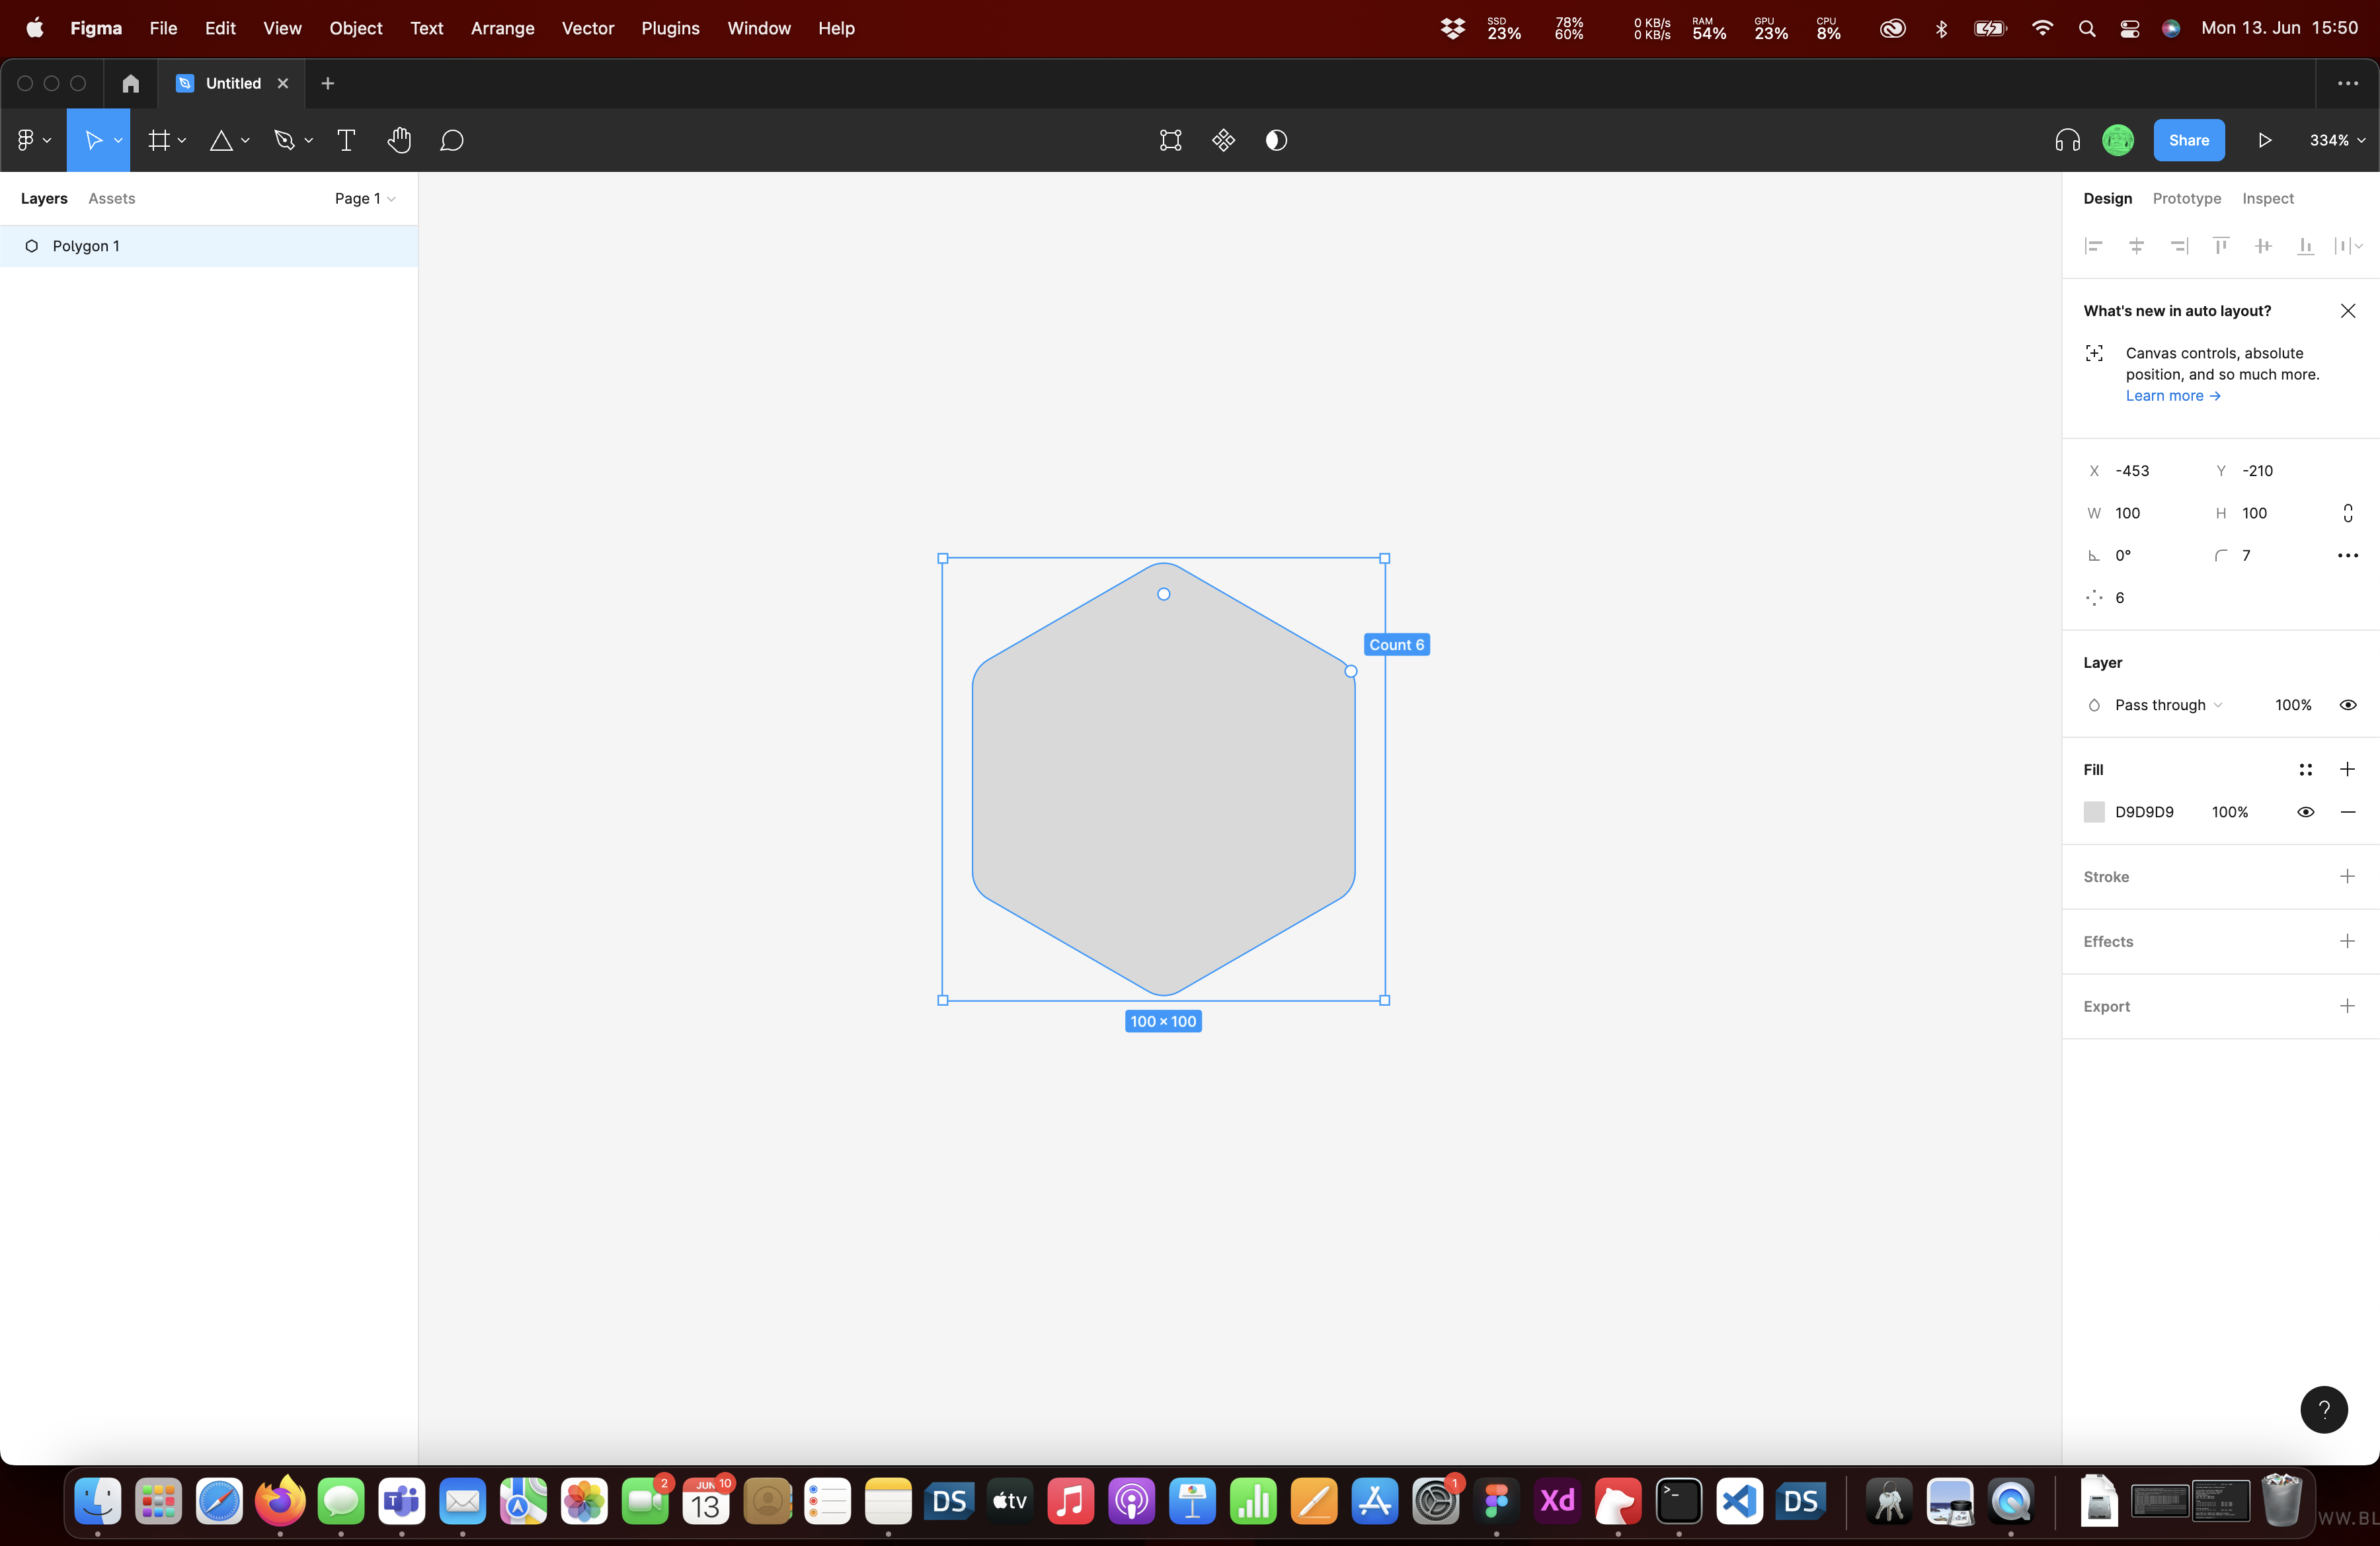This screenshot has width=2380, height=1546.
Task: Click the Share button
Action: point(2188,140)
